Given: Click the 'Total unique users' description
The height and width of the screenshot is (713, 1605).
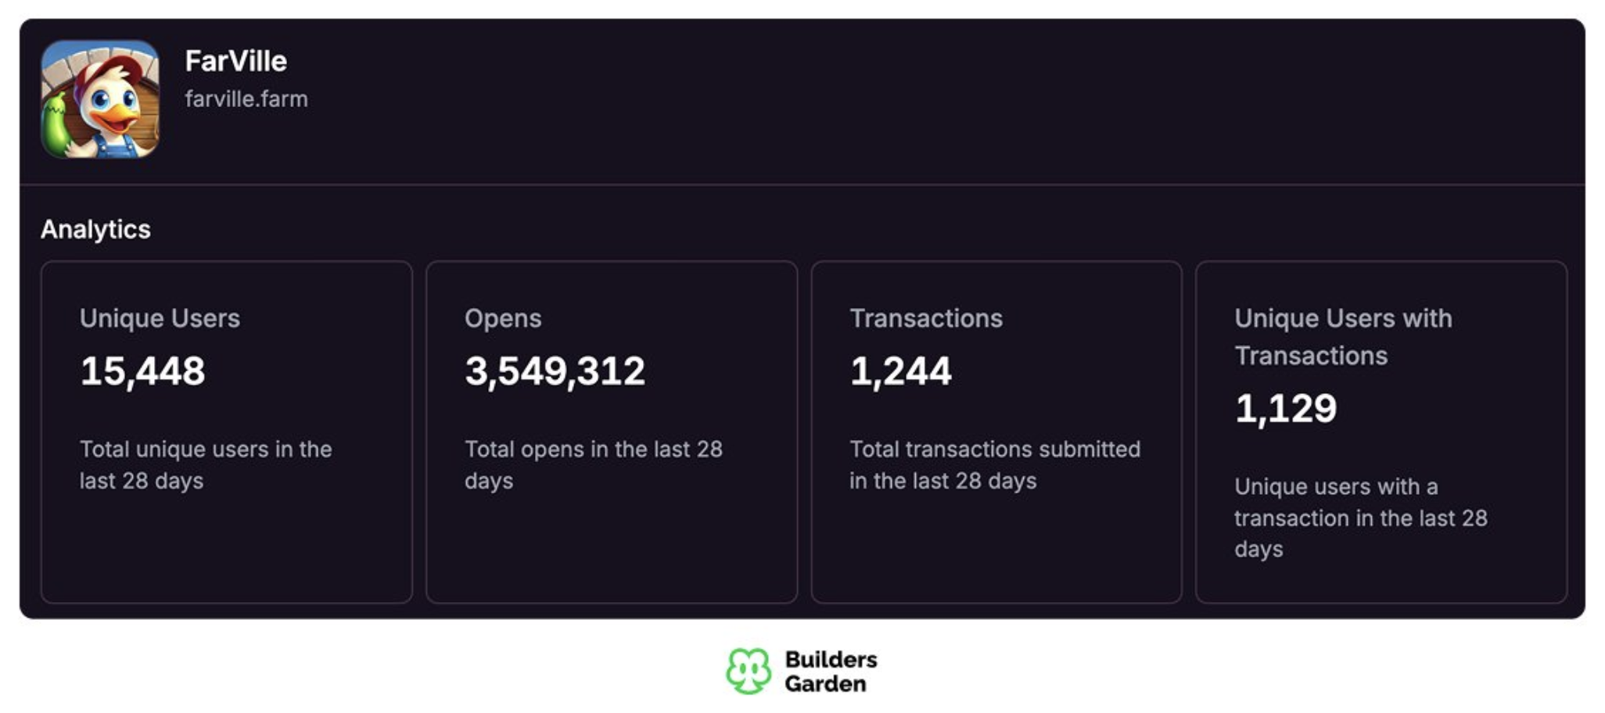Looking at the screenshot, I should pyautogui.click(x=206, y=465).
